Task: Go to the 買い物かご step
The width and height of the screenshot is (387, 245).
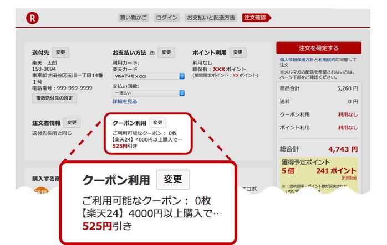Action: click(x=133, y=18)
